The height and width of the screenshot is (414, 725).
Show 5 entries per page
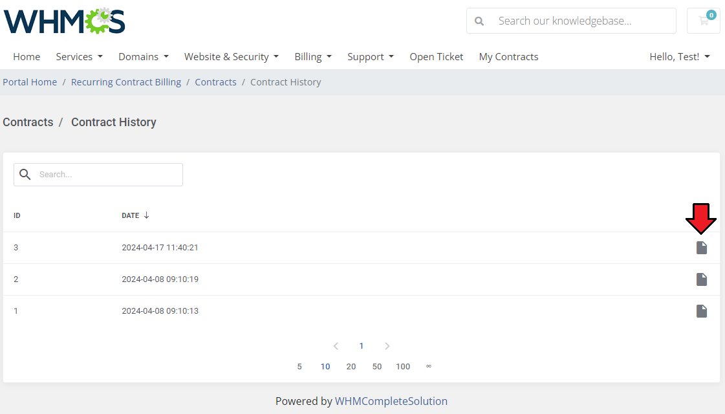(299, 366)
